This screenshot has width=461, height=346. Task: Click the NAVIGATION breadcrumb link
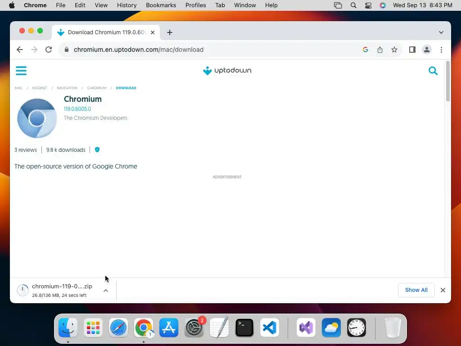click(x=67, y=88)
